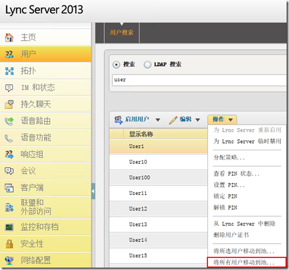Sort by the 显示名称 column header
Image resolution: width=289 pixels, height=270 pixels.
point(141,134)
